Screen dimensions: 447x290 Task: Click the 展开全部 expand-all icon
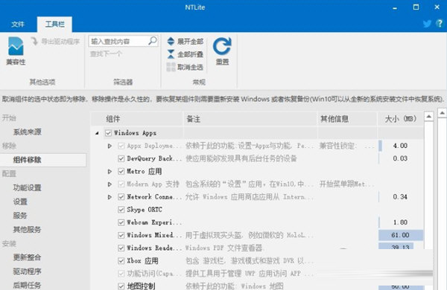171,41
